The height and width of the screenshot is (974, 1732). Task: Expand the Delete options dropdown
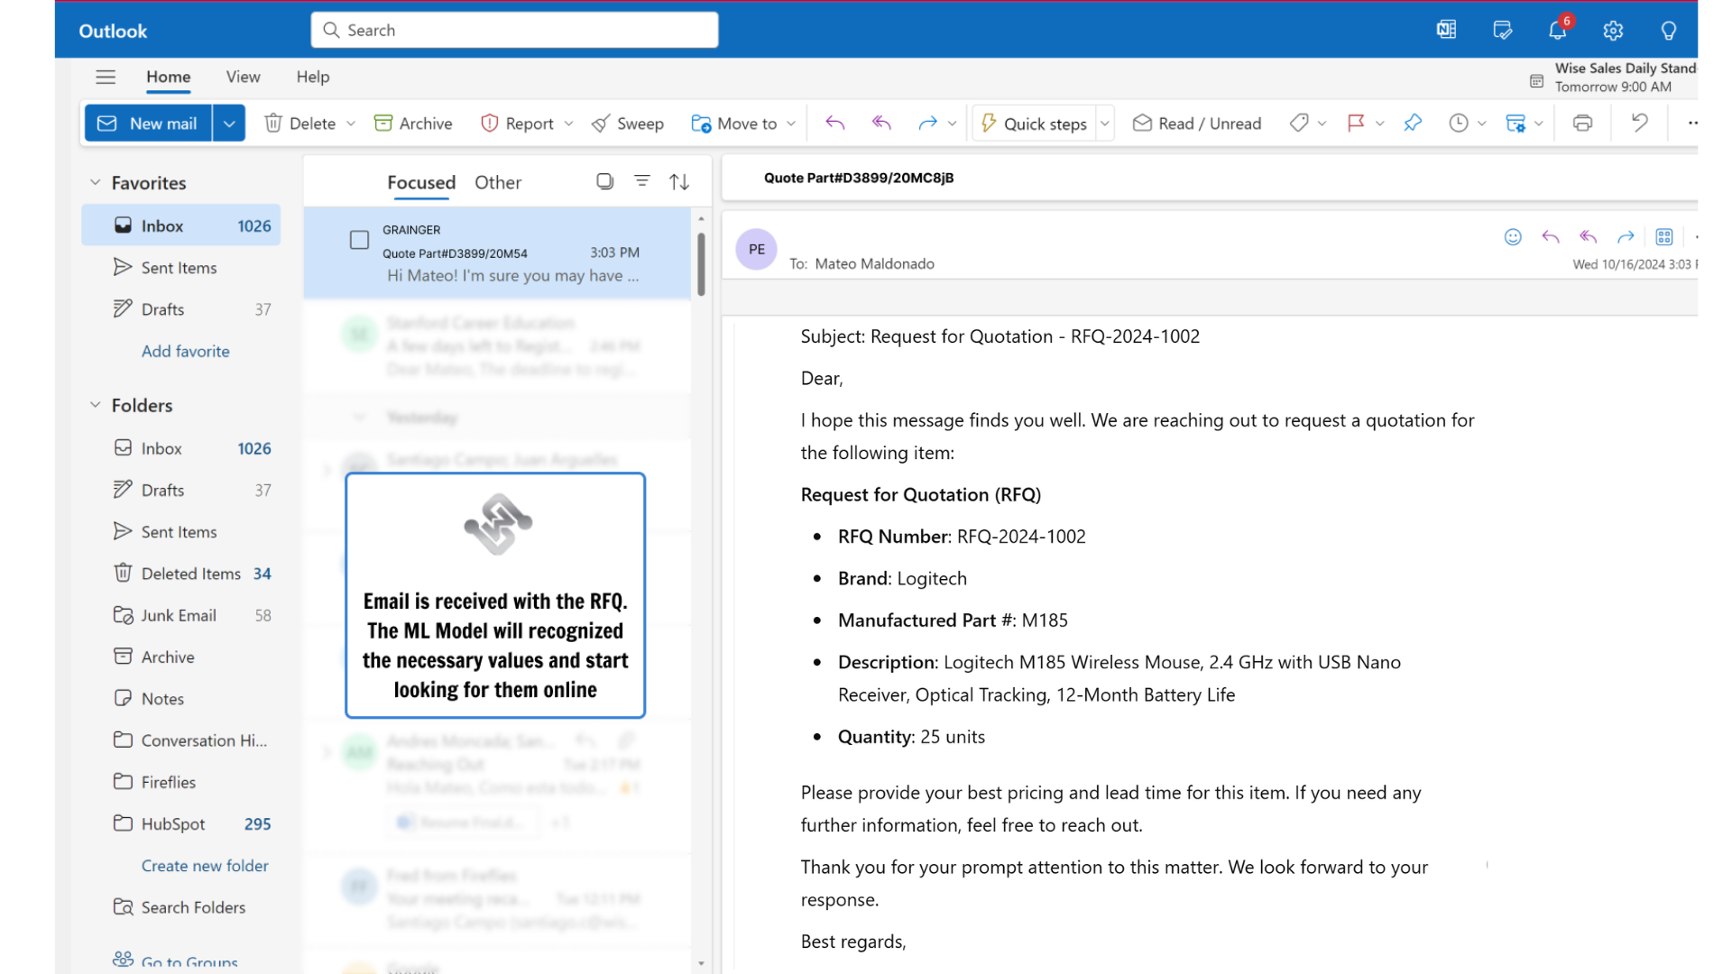click(351, 124)
